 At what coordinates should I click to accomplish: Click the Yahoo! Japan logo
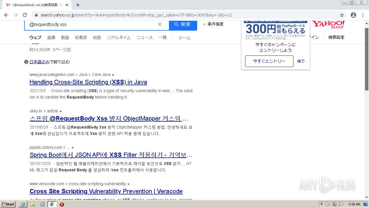tap(328, 24)
